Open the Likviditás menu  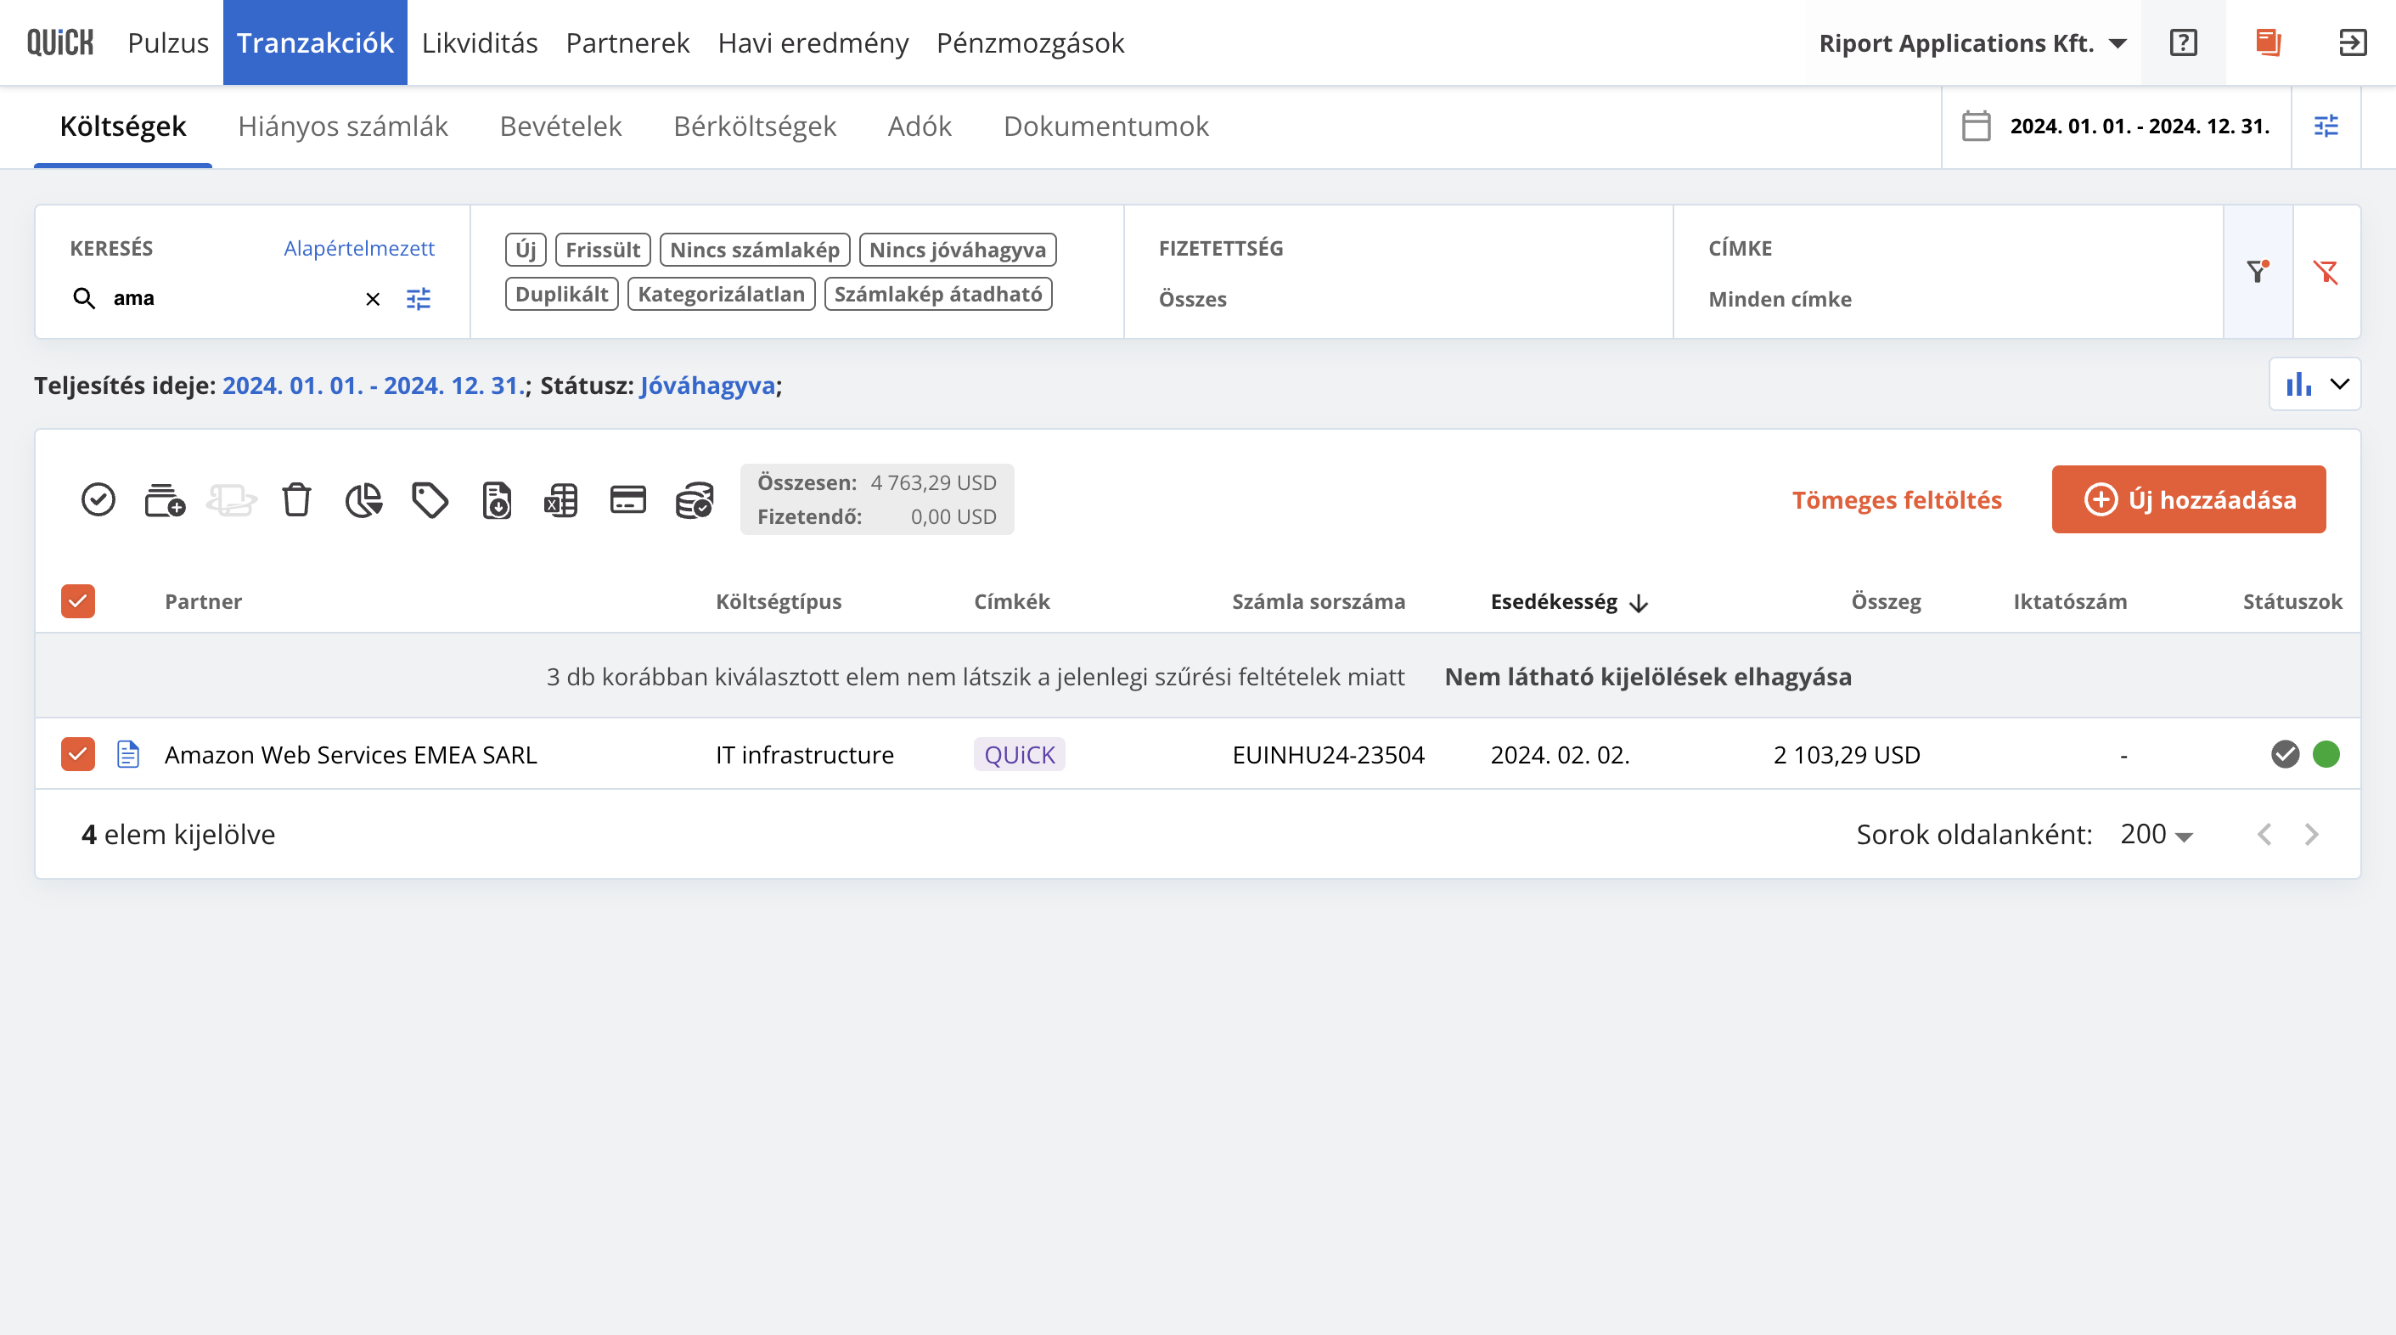click(x=480, y=42)
